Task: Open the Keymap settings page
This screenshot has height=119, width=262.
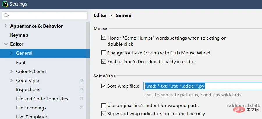Action: click(x=19, y=35)
